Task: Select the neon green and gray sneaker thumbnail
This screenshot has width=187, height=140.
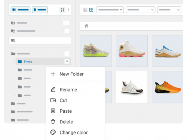Action: tap(96, 51)
